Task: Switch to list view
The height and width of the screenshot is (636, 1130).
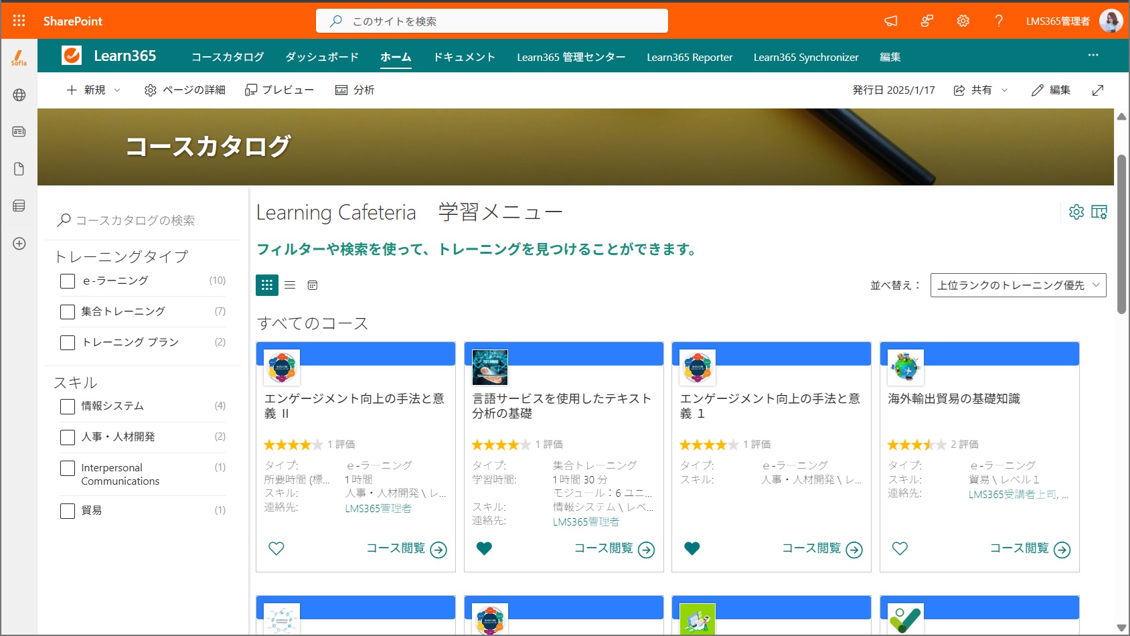Action: [290, 285]
